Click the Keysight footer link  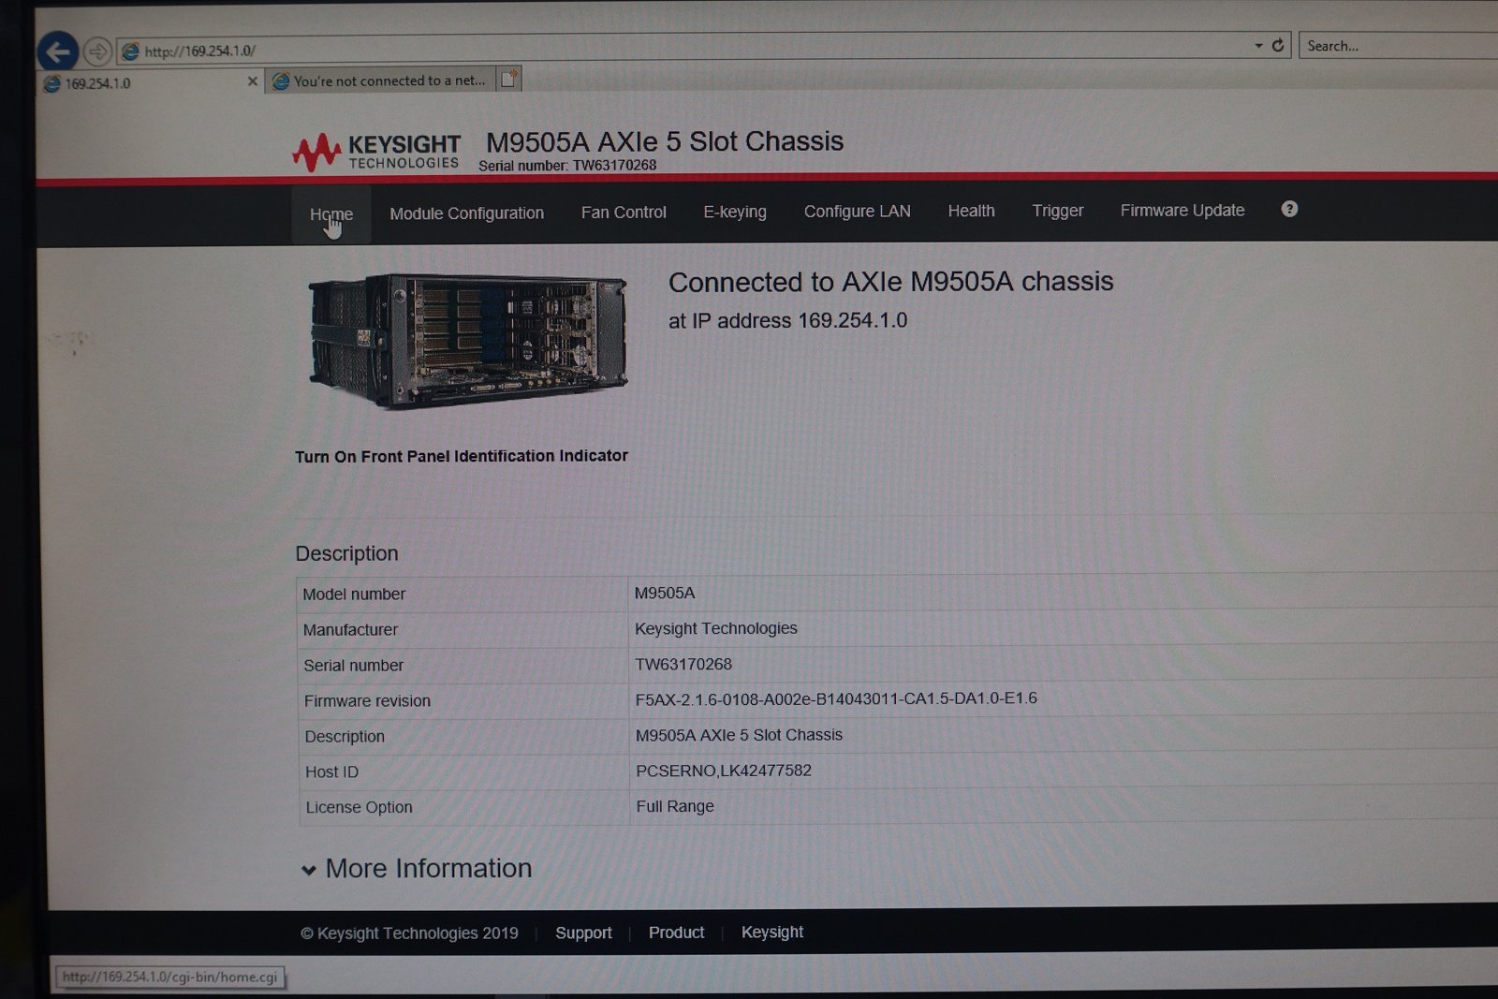click(772, 932)
